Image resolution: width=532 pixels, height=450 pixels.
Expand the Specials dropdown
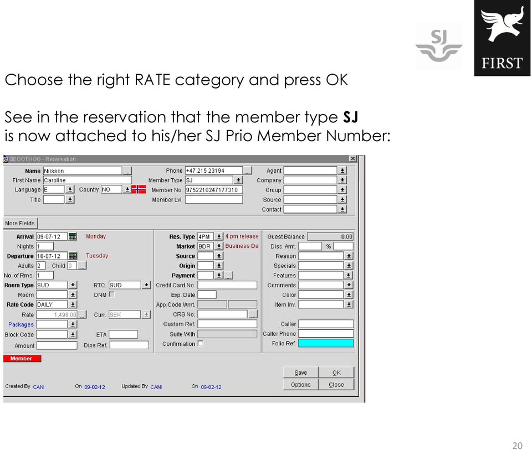click(349, 266)
